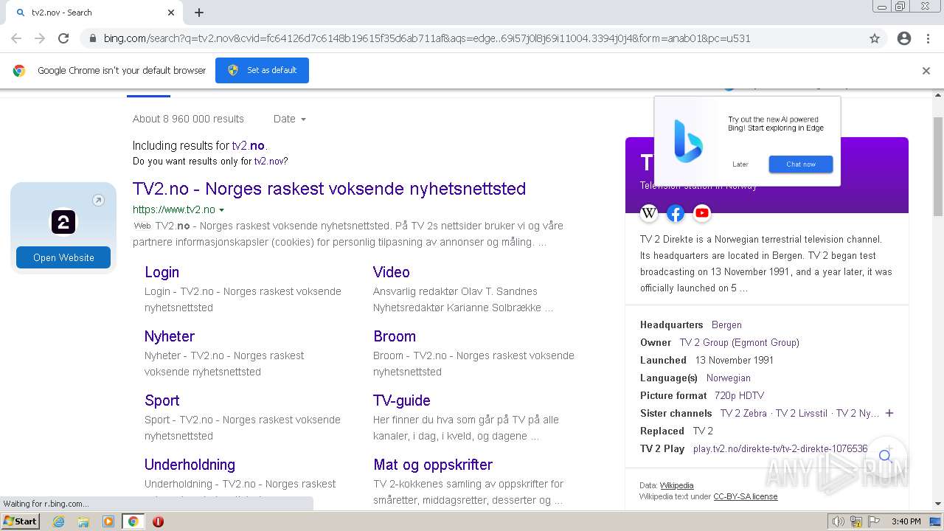Expand the arrow next to https://www.tv2.no

(221, 210)
